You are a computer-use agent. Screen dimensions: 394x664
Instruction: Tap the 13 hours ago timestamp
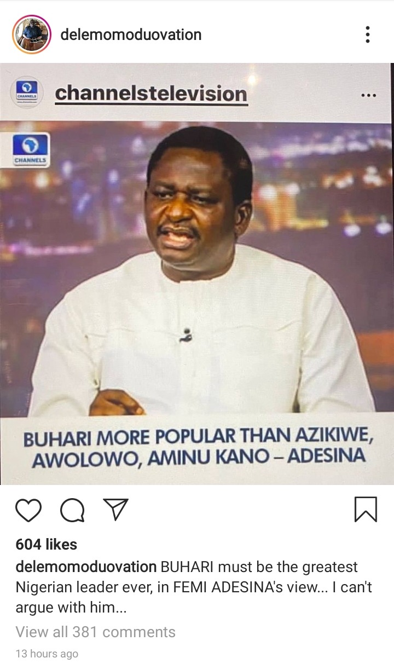pos(47,654)
